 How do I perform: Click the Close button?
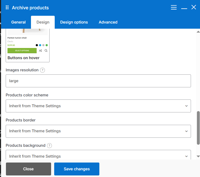pyautogui.click(x=28, y=169)
